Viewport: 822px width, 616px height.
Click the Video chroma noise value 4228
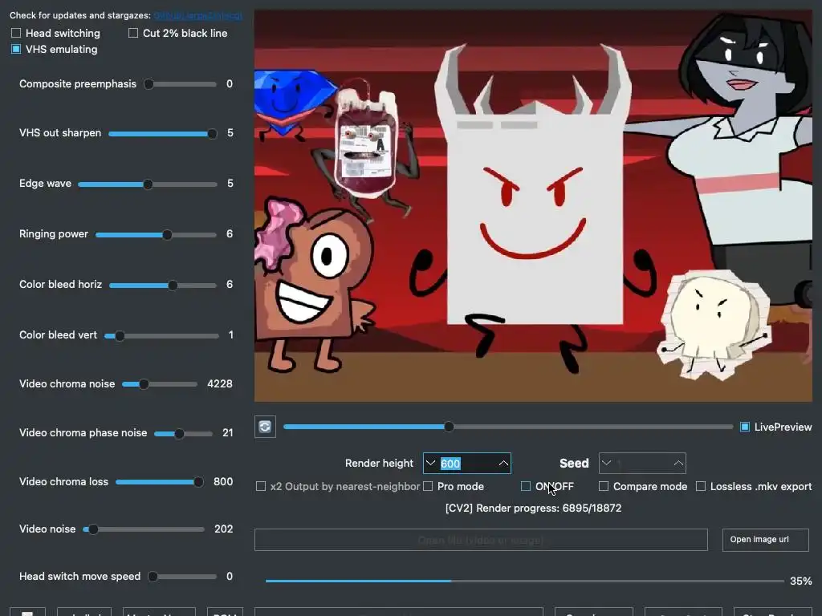220,384
